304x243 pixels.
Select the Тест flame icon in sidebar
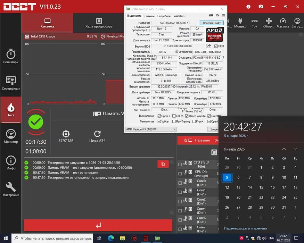pos(11,110)
